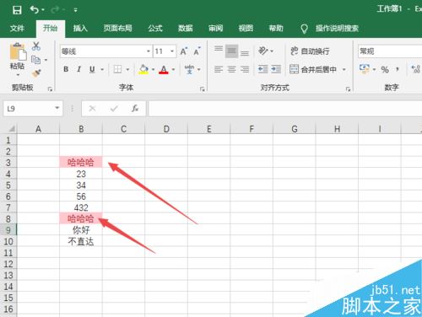This screenshot has width=422, height=317.
Task: Toggle underline formatting
Action: coord(92,69)
